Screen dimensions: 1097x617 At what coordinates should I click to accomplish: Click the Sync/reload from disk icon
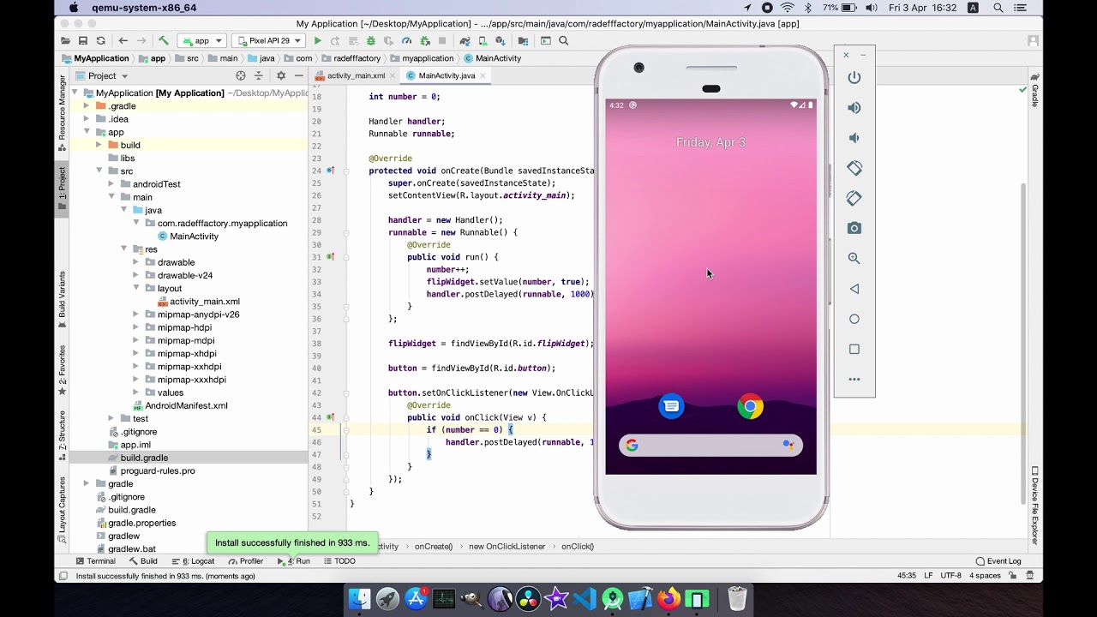101,40
